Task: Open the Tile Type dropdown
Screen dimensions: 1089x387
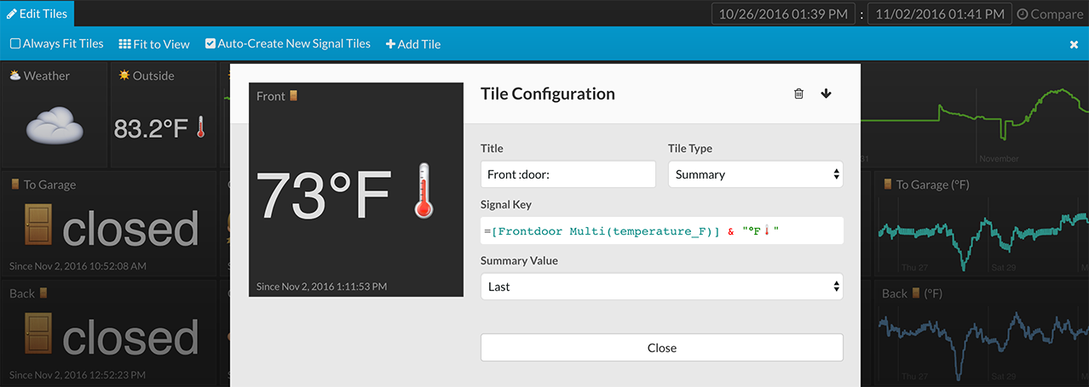Action: click(x=755, y=174)
